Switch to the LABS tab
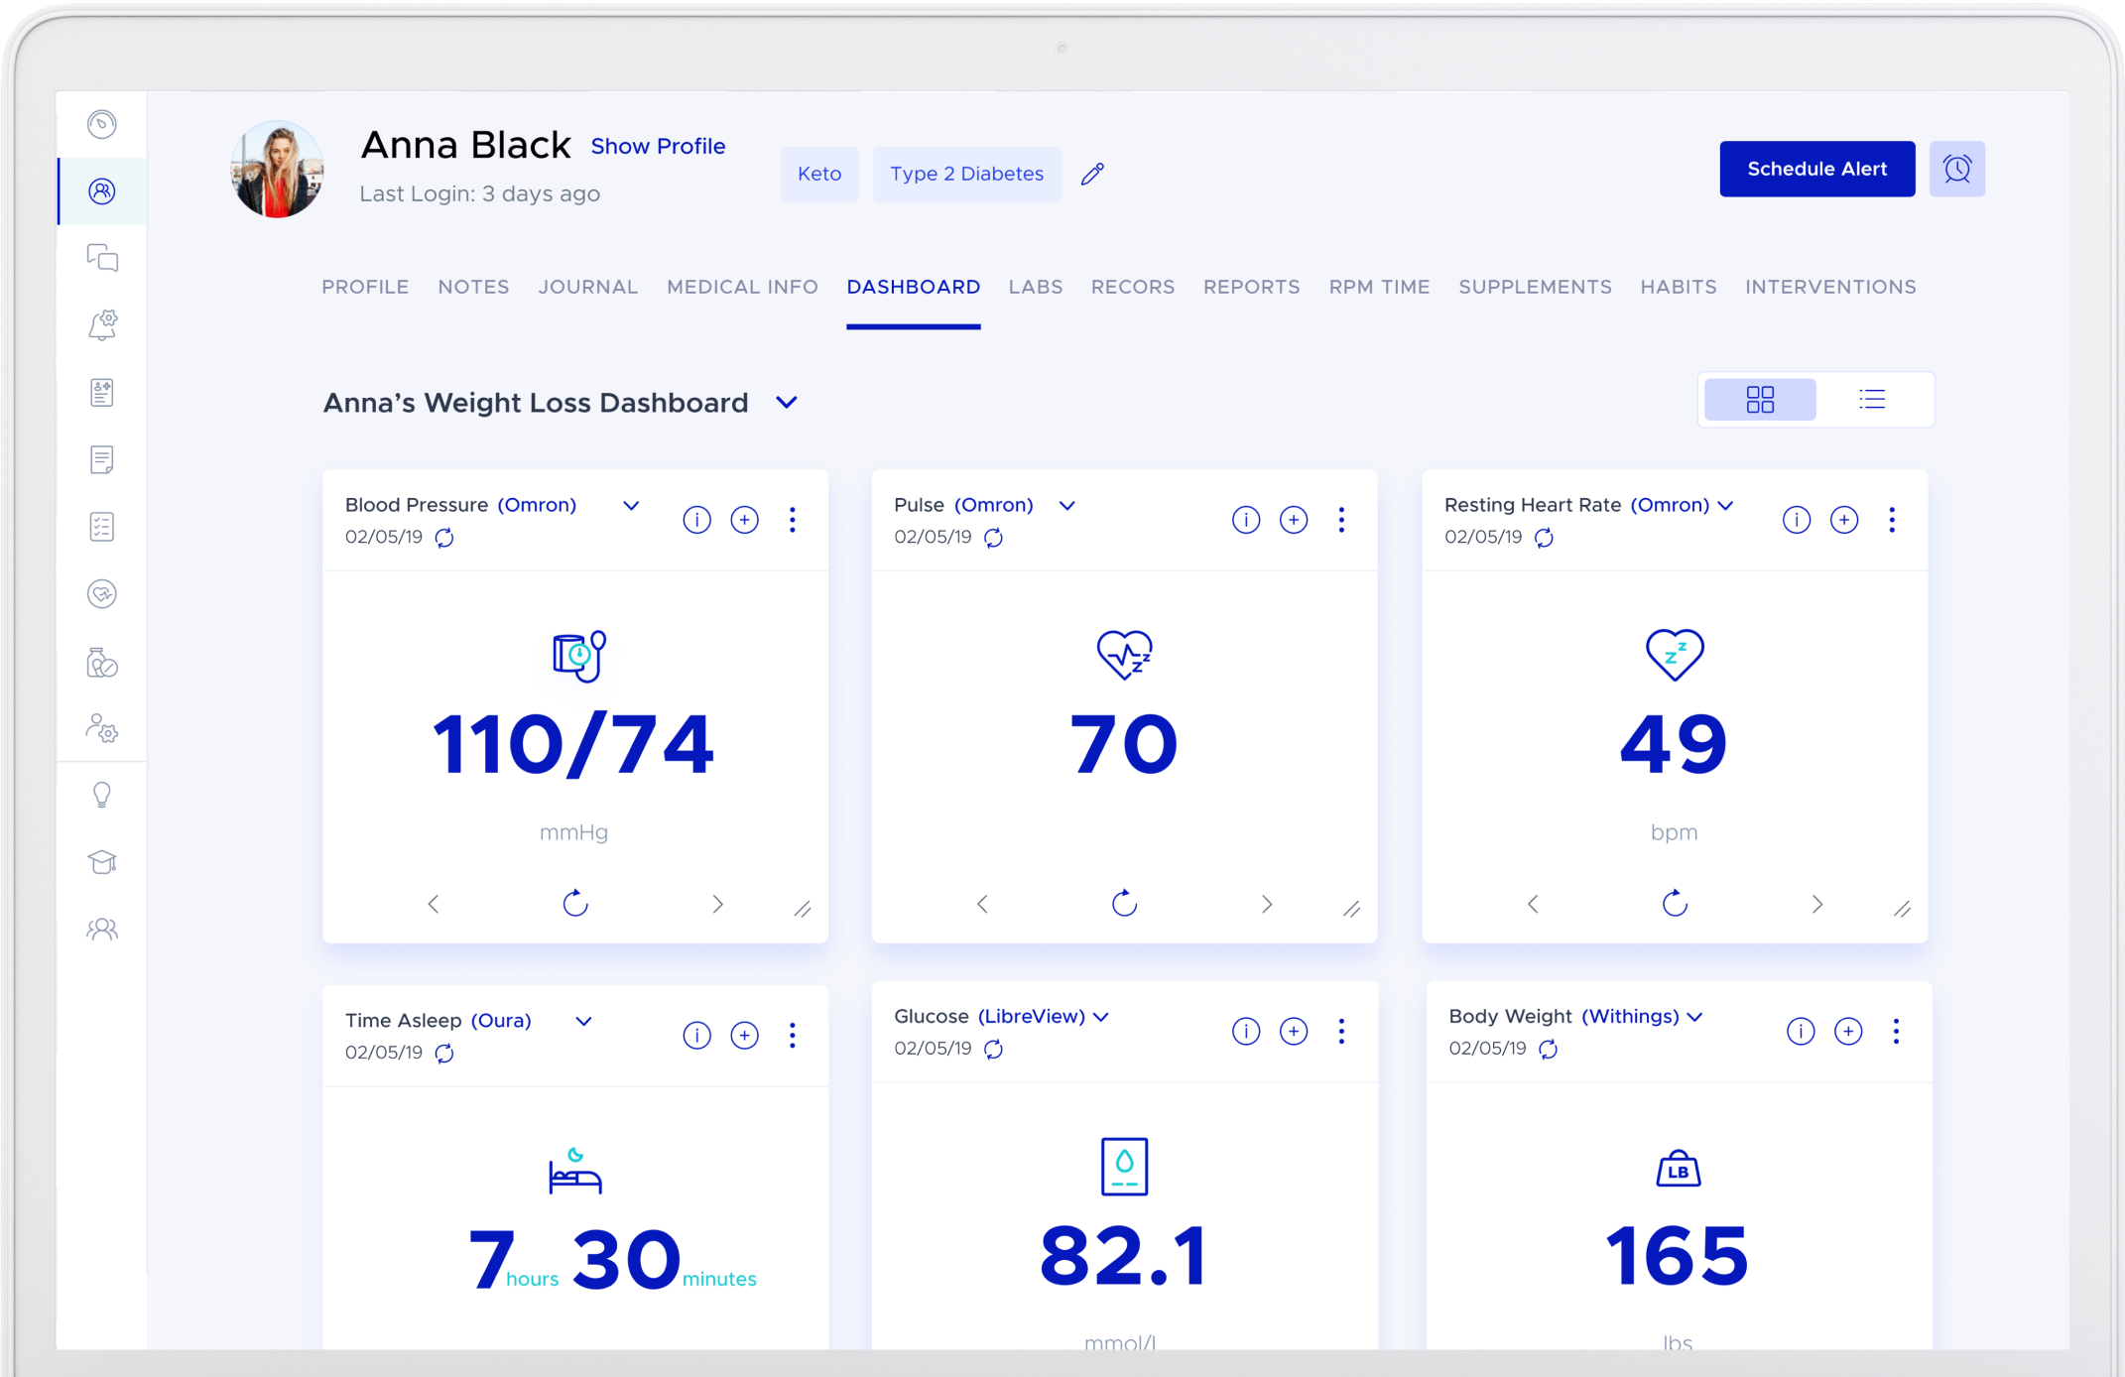This screenshot has width=2125, height=1377. [x=1036, y=287]
